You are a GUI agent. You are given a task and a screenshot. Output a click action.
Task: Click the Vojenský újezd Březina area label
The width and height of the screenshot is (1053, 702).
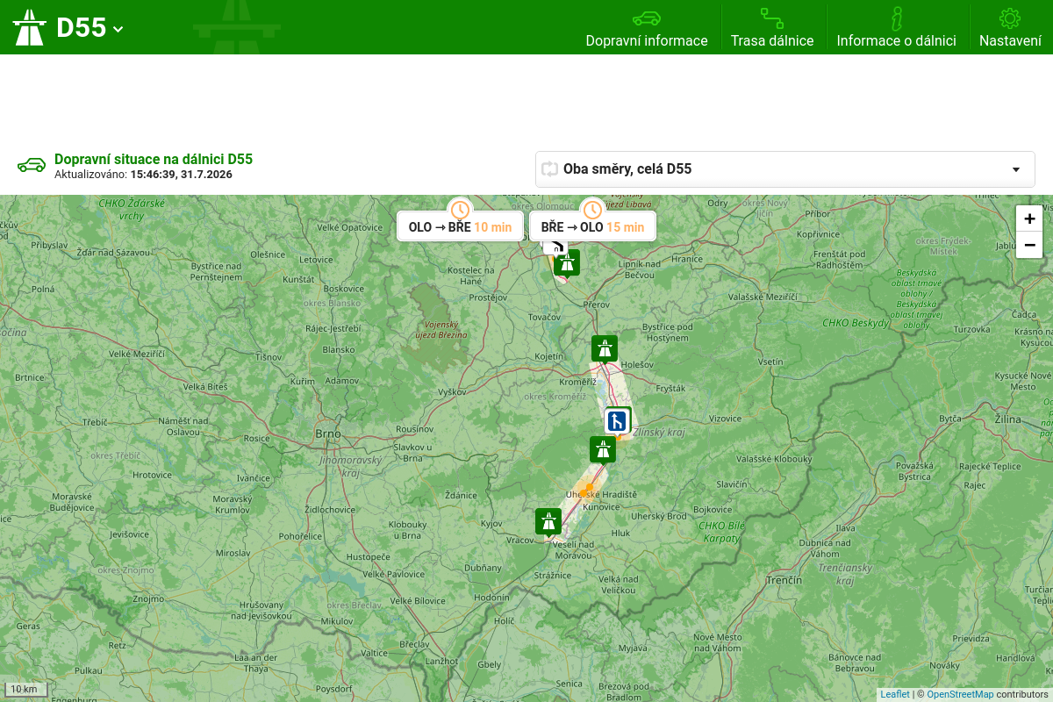(441, 329)
